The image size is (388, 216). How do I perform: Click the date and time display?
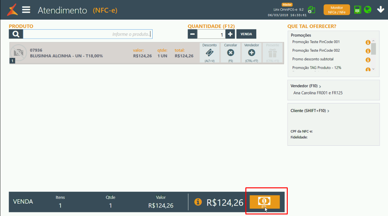pos(287,15)
